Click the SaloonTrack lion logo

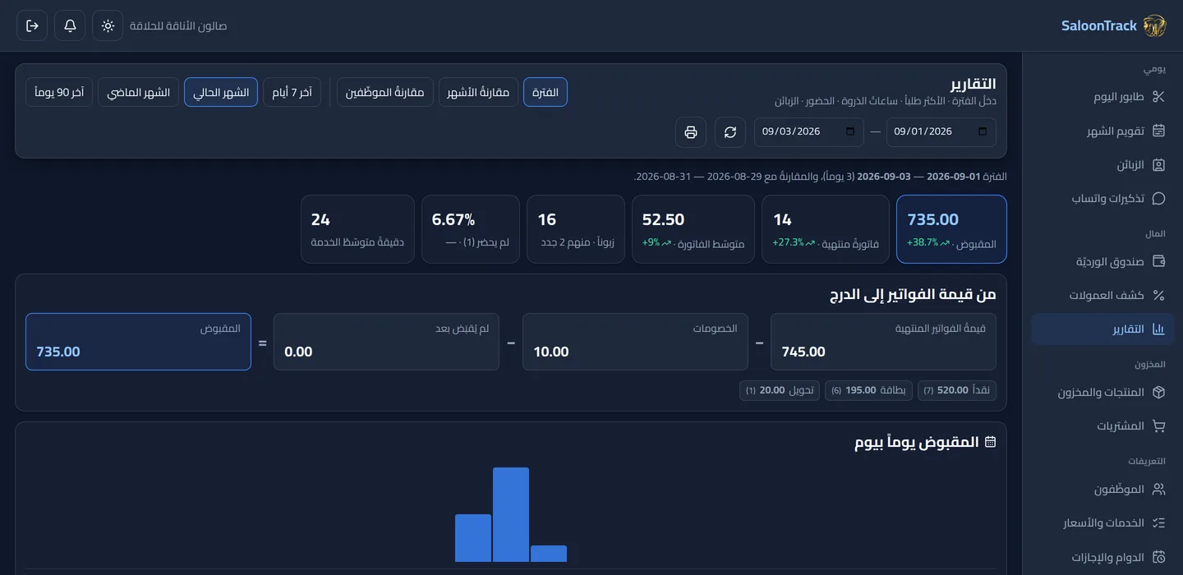pos(1154,26)
